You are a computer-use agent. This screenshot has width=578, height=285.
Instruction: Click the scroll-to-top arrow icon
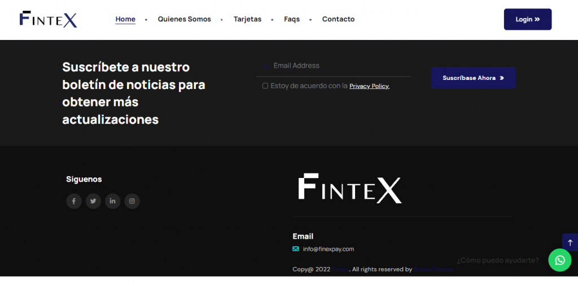coord(570,242)
